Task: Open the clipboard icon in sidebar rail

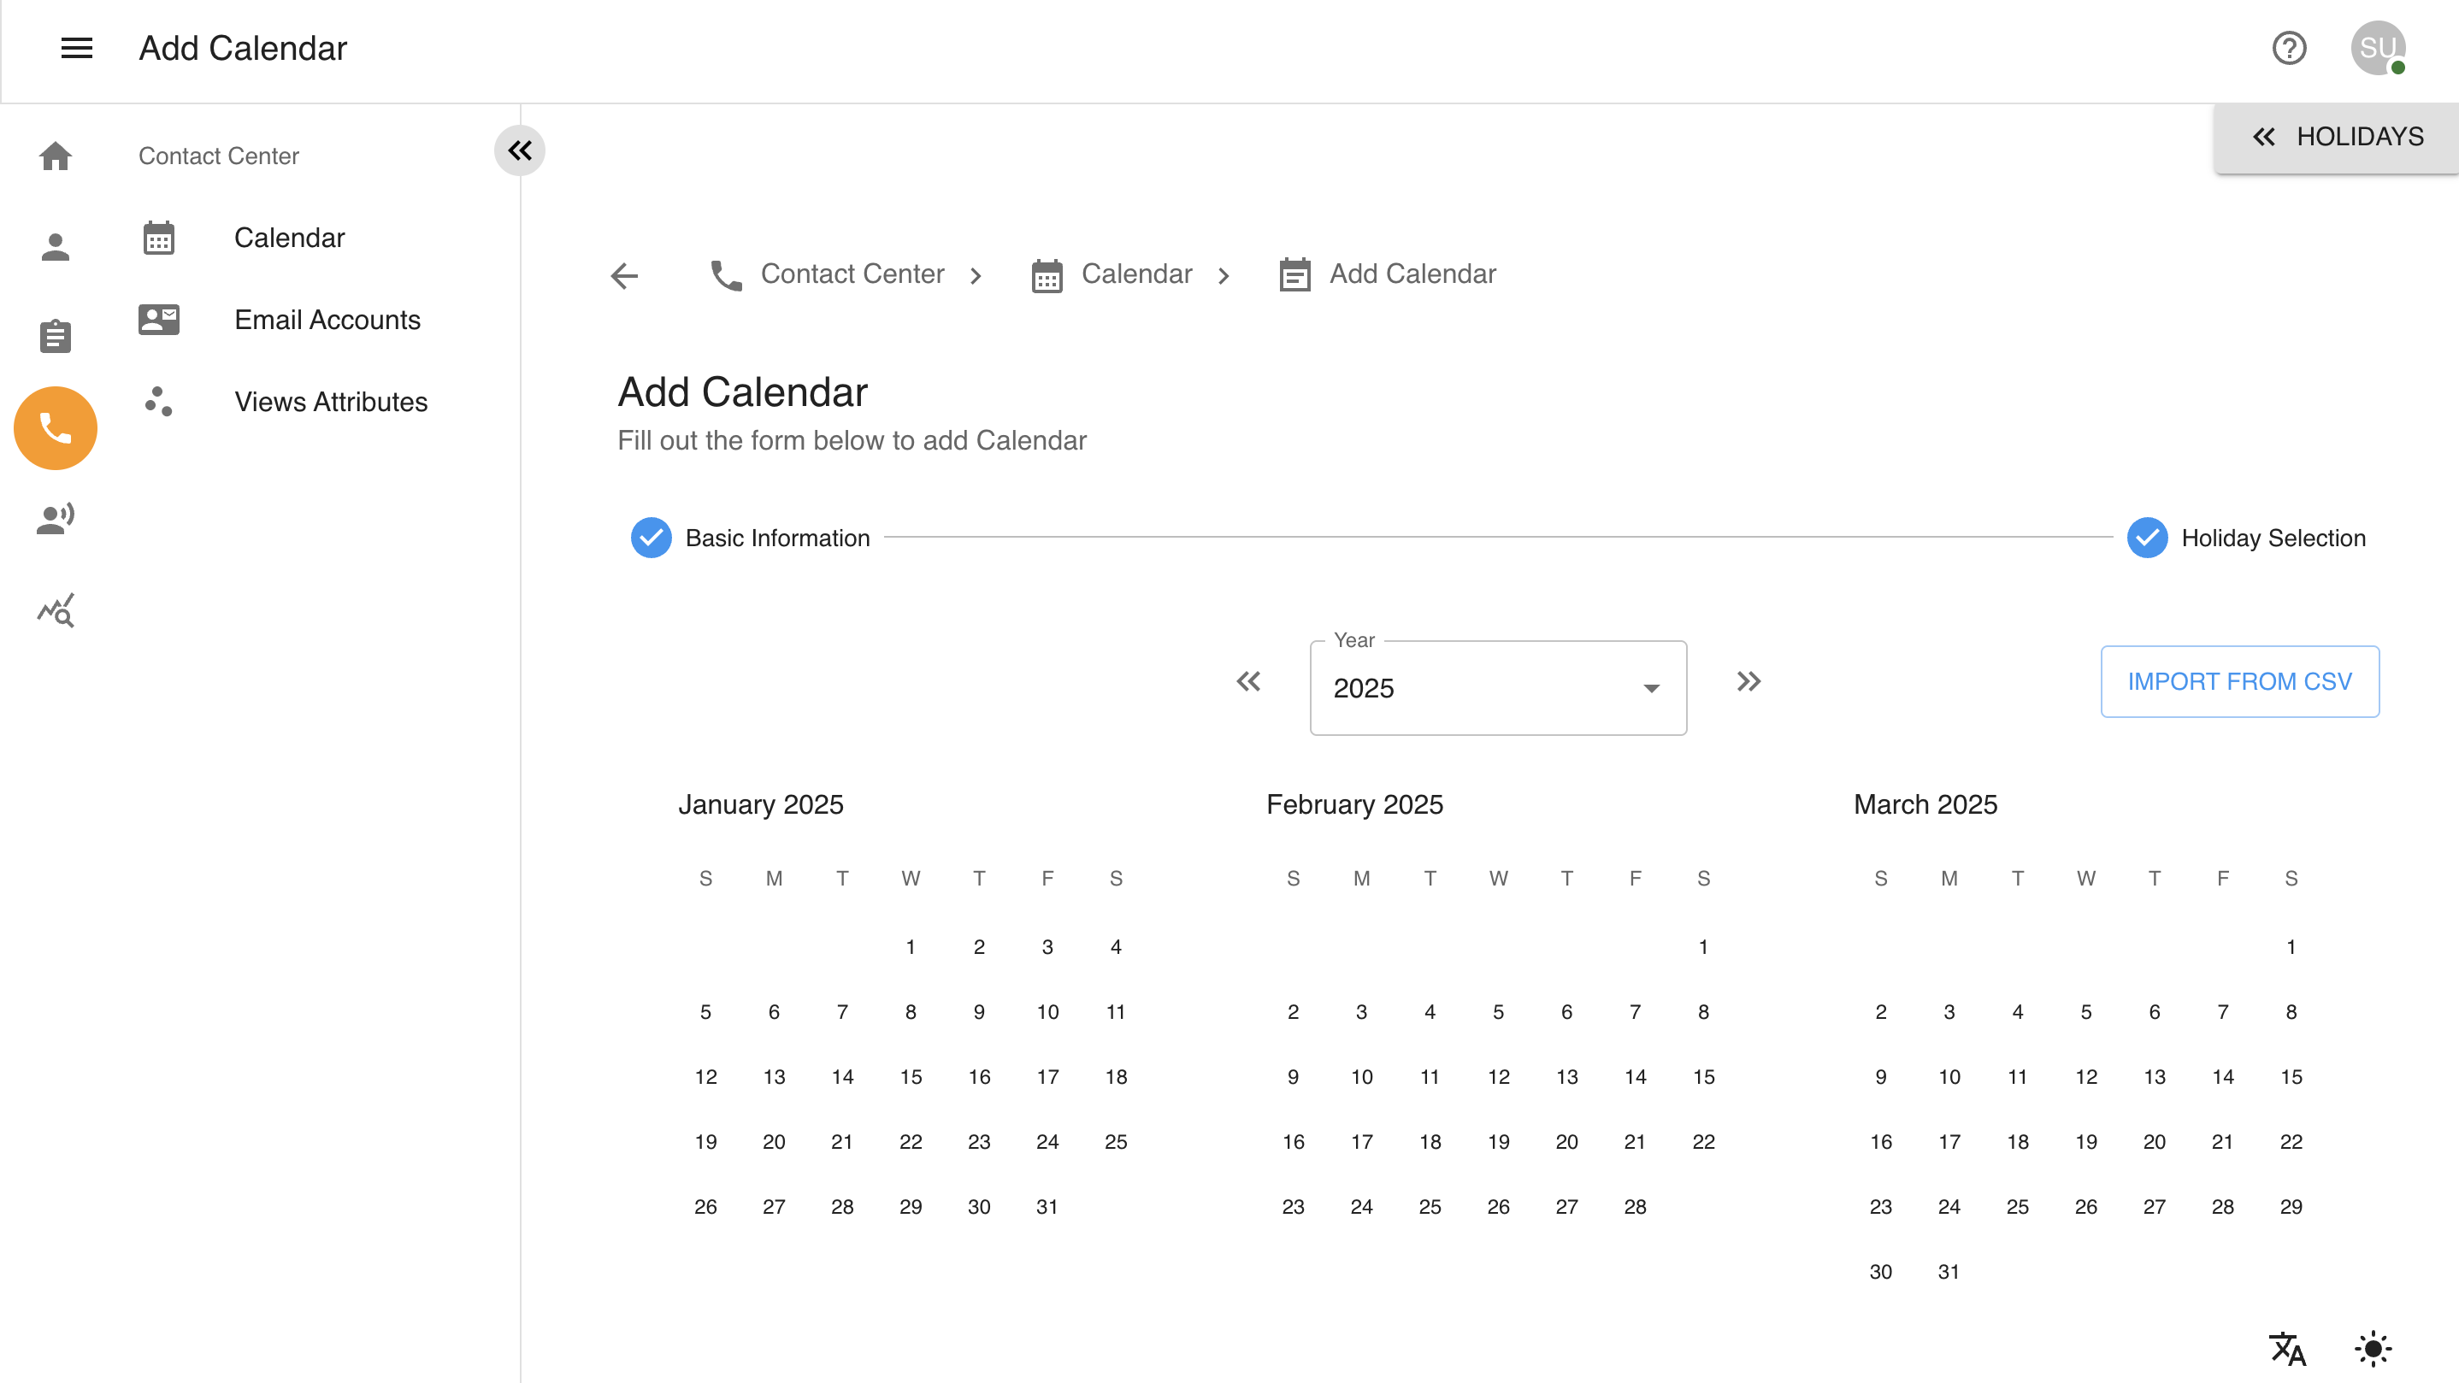Action: pos(56,336)
